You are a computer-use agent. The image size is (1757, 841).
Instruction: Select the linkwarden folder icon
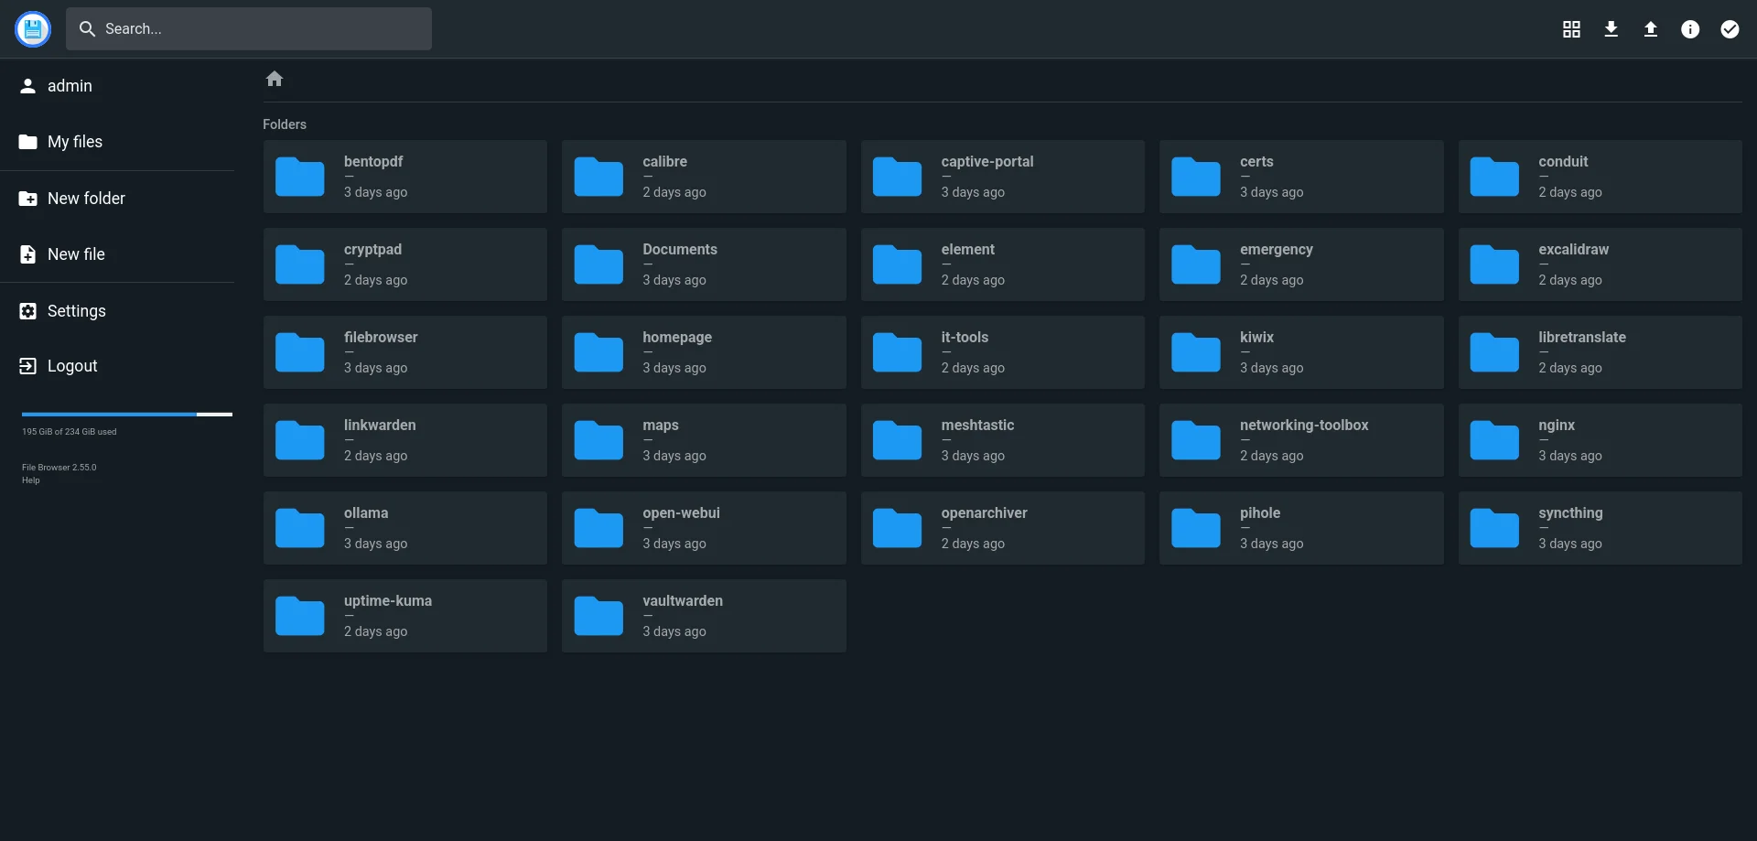coord(300,440)
